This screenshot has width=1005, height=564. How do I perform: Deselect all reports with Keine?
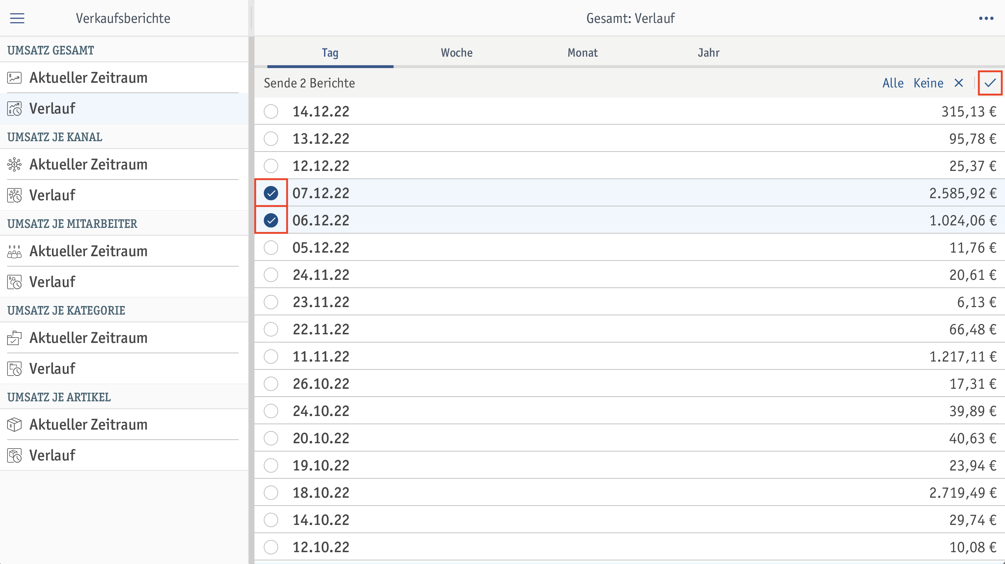pyautogui.click(x=929, y=83)
